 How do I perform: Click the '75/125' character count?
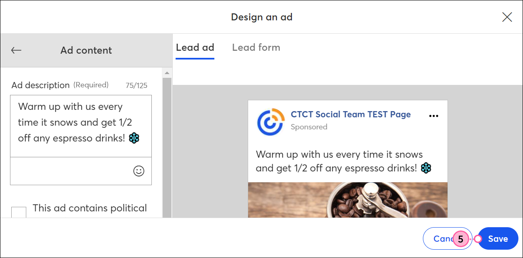136,86
